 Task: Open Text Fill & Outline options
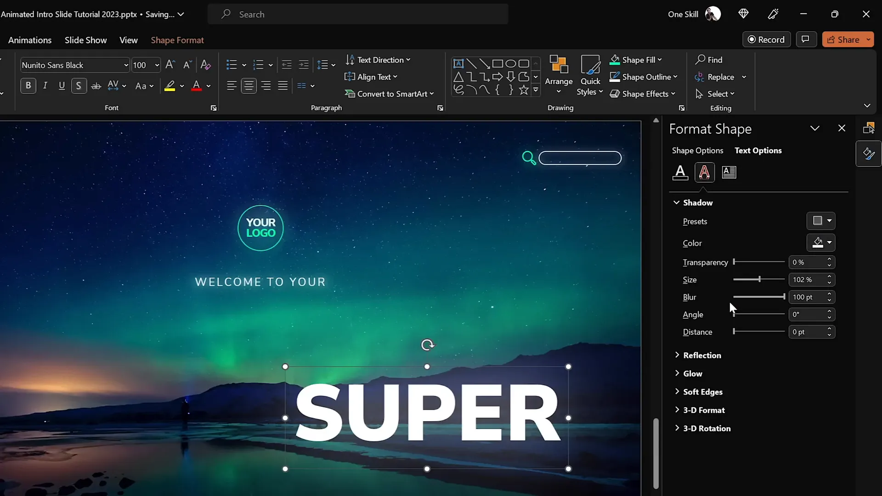tap(680, 172)
